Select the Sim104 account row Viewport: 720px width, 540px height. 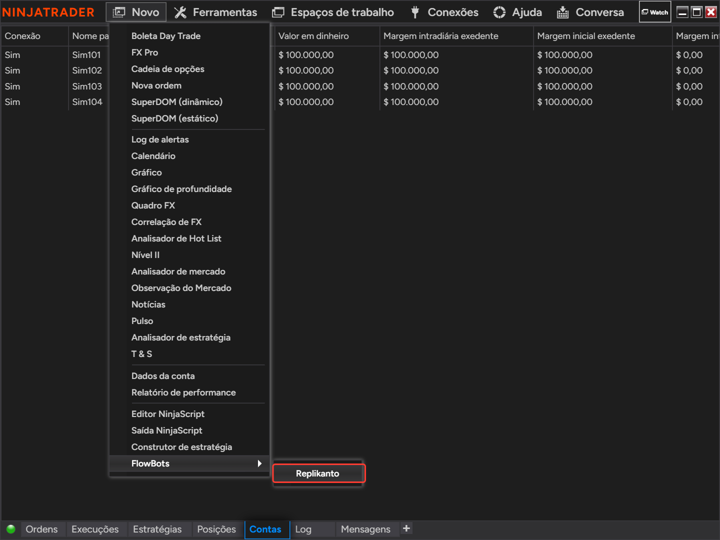87,102
